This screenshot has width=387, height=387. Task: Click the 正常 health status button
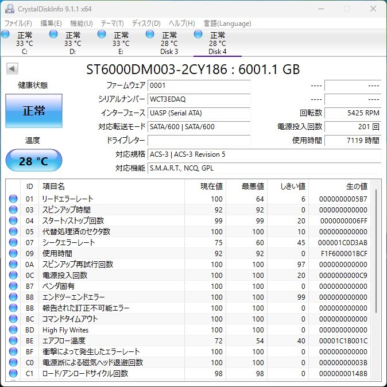point(34,111)
